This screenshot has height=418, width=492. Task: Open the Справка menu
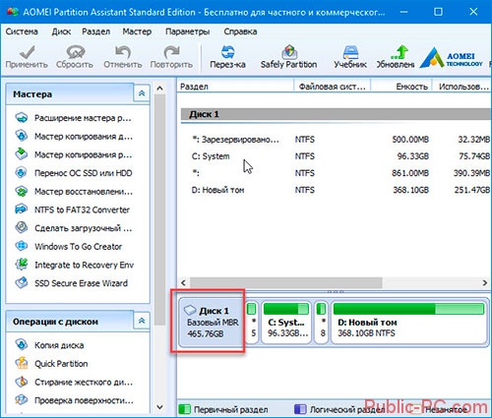240,31
